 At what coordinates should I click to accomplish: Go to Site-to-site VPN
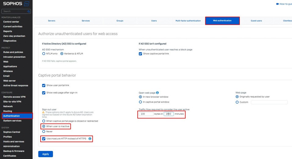point(12,101)
